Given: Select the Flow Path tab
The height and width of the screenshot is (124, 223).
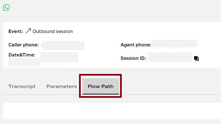Looking at the screenshot, I should coord(101,86).
